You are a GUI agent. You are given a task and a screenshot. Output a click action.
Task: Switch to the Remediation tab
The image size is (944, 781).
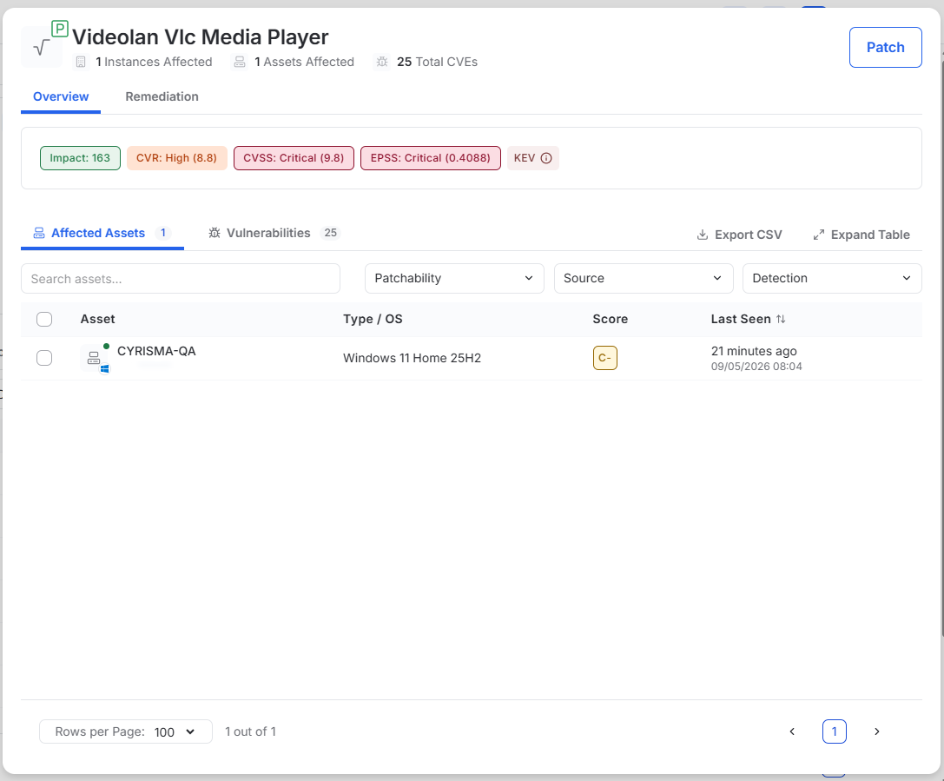point(162,97)
